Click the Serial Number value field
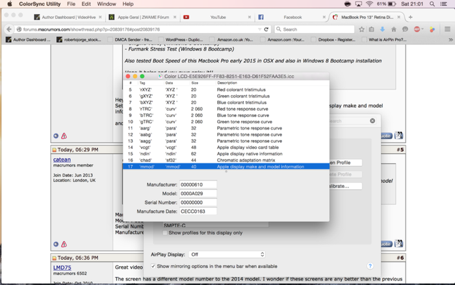This screenshot has width=455, height=285. tap(198, 202)
